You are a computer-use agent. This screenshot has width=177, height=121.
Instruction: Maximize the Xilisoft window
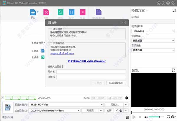point(168,3)
